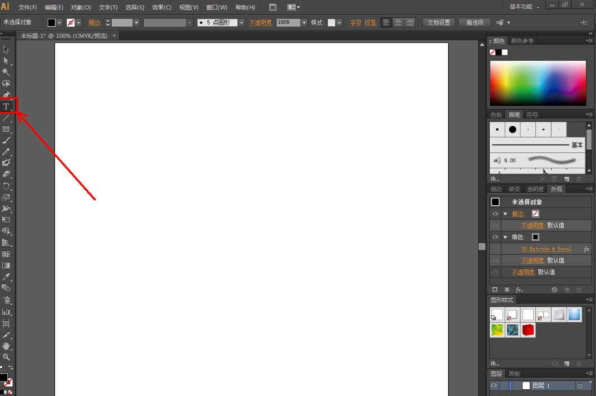Open the fill color dropdown in control bar

pyautogui.click(x=59, y=23)
